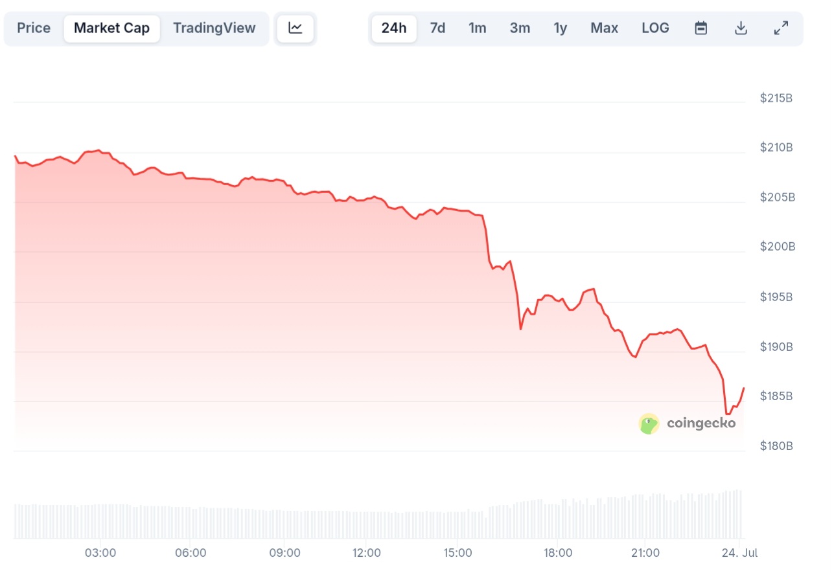
Task: Click the 15:00 time axis label
Action: point(458,553)
